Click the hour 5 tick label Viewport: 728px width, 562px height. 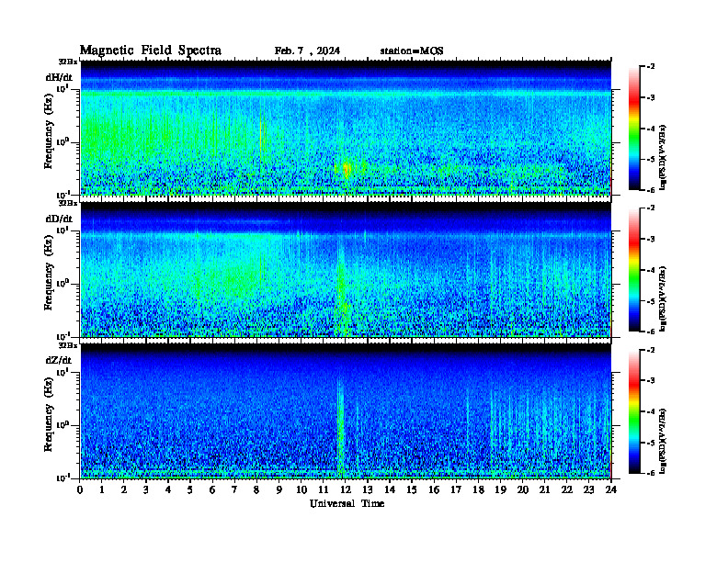click(190, 490)
